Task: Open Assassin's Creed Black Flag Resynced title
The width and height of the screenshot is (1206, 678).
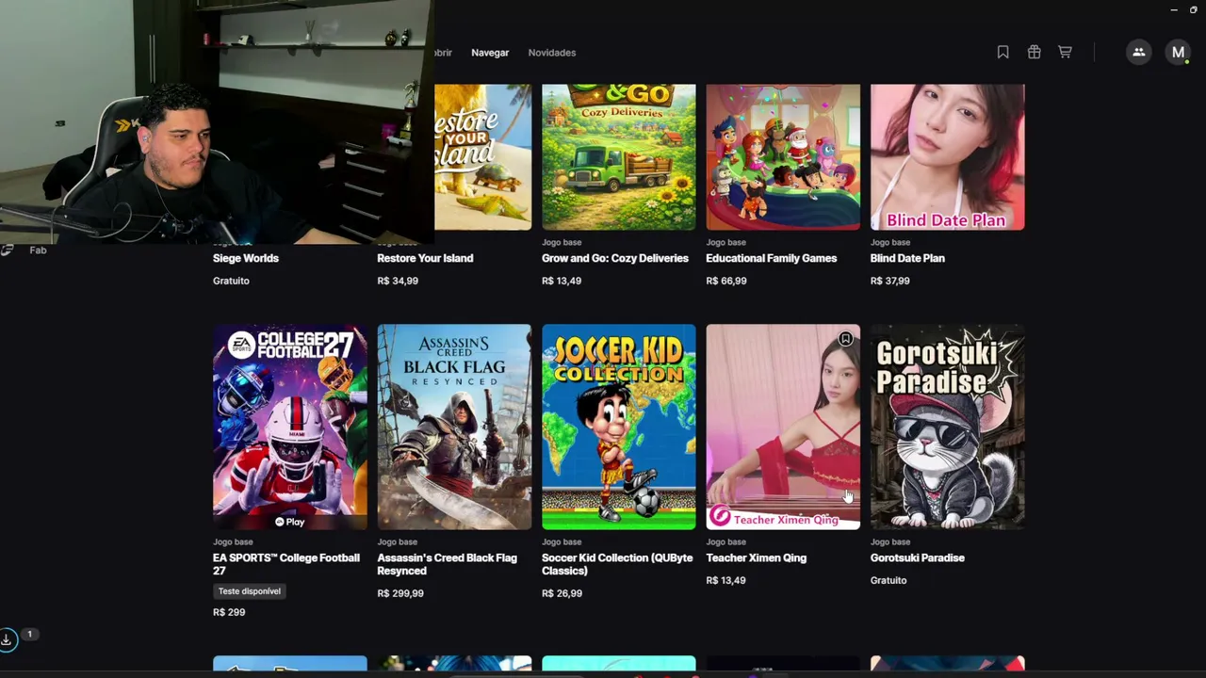Action: click(x=448, y=564)
